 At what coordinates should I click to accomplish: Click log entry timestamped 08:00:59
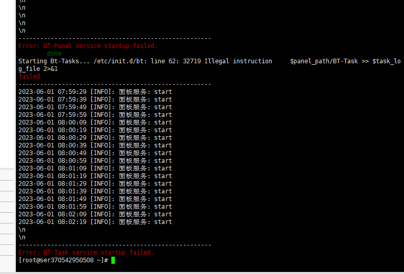coord(95,161)
